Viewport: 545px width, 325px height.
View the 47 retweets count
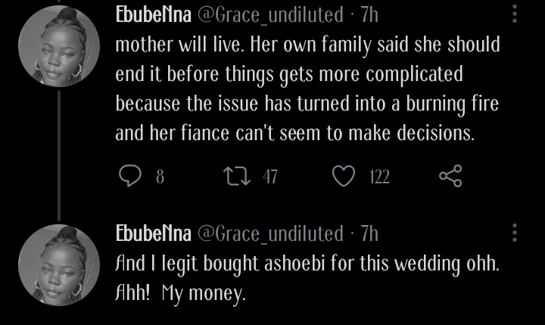[270, 177]
